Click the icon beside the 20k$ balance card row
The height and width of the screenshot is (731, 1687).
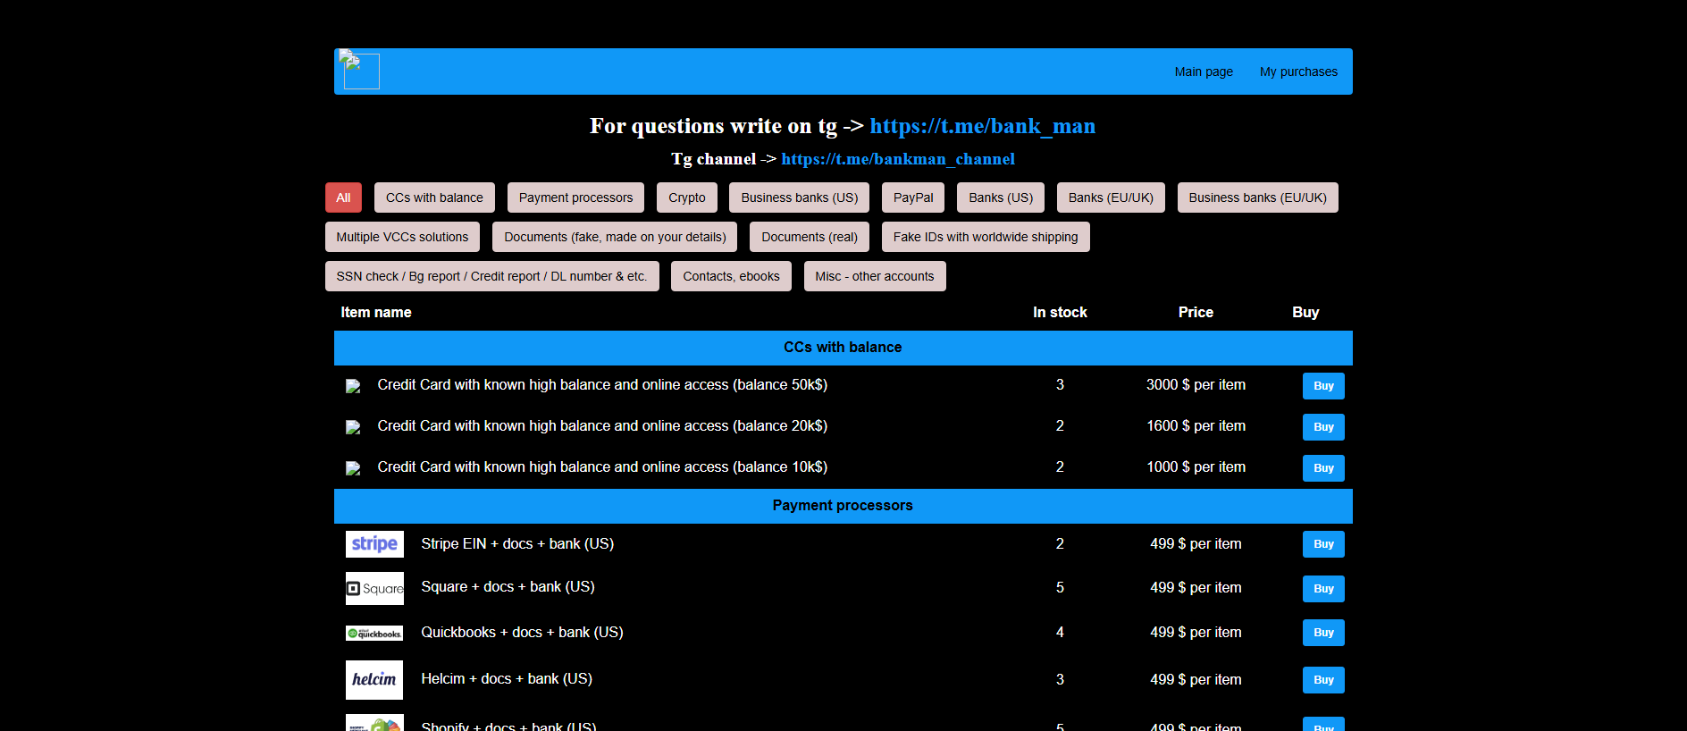point(353,427)
